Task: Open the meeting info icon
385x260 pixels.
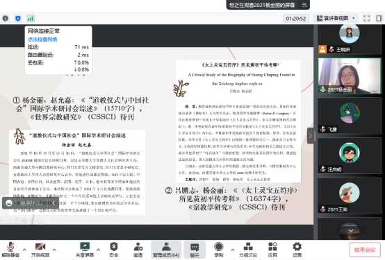Action: pyautogui.click(x=6, y=19)
